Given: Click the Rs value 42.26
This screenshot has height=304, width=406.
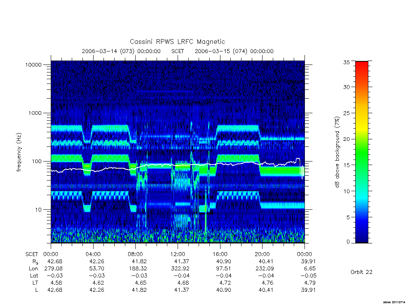Looking at the screenshot, I should [97, 261].
